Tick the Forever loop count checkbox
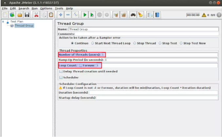 (x=81, y=66)
